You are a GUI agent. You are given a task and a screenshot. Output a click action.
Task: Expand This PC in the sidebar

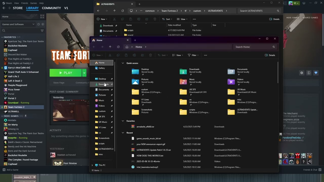pyautogui.click(x=92, y=165)
